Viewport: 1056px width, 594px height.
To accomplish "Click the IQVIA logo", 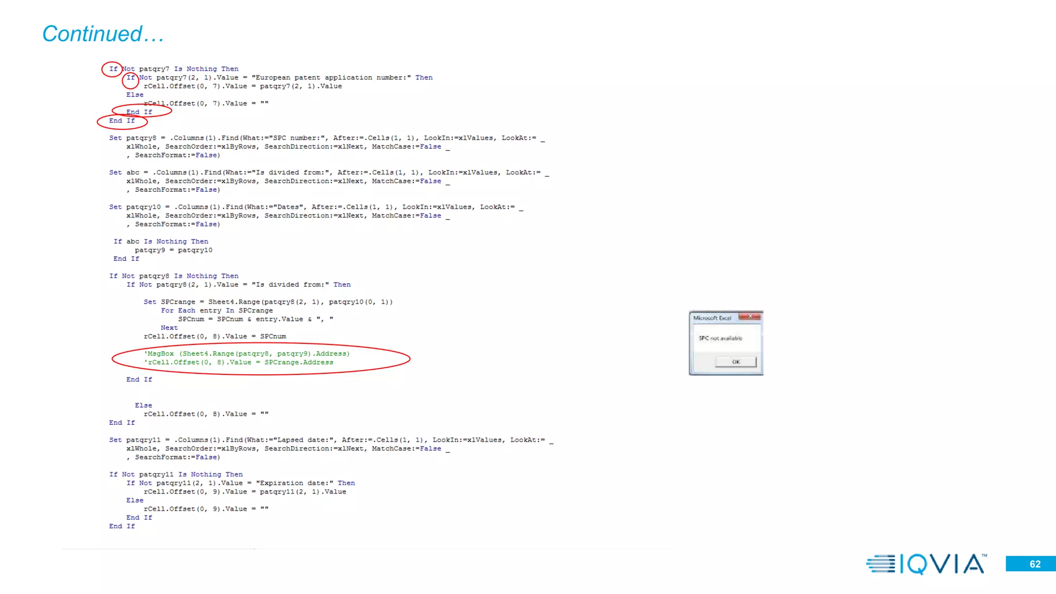I will click(x=927, y=564).
